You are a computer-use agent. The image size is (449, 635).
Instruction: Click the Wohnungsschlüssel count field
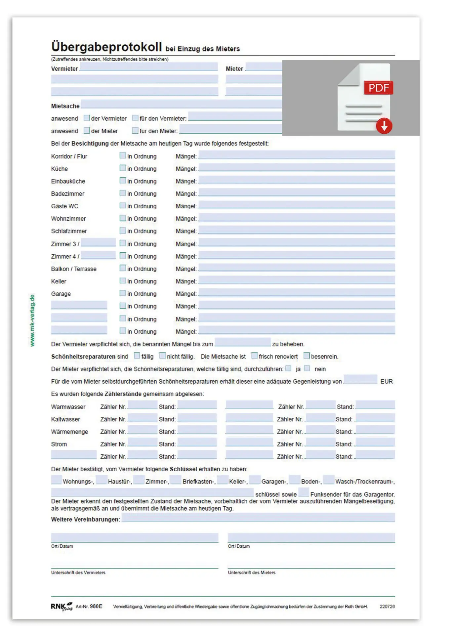(56, 480)
